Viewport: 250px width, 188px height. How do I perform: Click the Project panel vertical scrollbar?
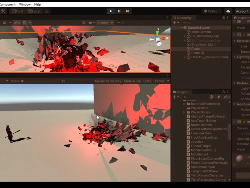click(229, 132)
